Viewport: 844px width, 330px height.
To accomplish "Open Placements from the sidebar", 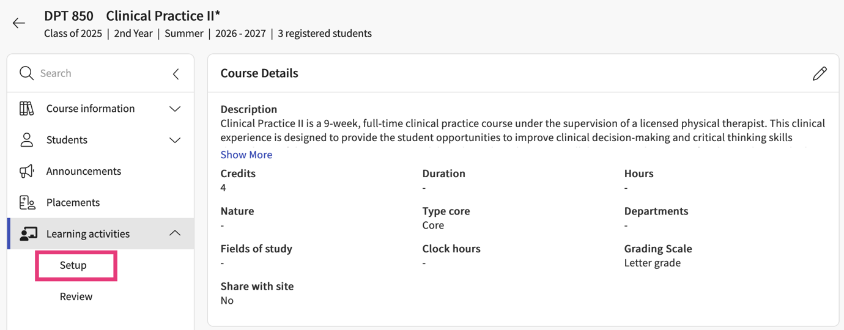I will [x=73, y=202].
